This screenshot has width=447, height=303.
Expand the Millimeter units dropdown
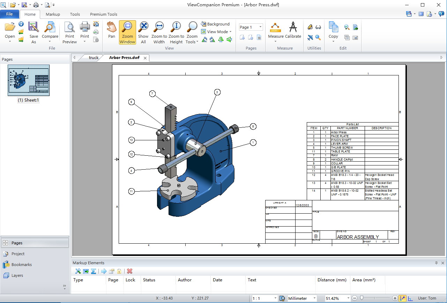click(314, 298)
